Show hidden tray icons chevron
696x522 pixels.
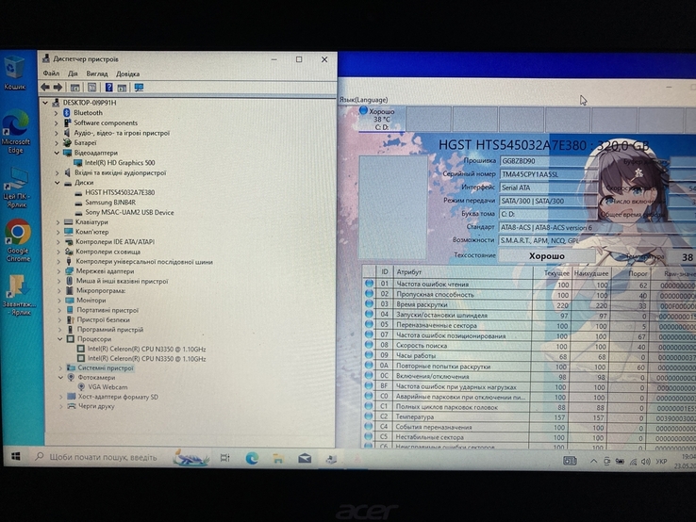click(x=593, y=462)
